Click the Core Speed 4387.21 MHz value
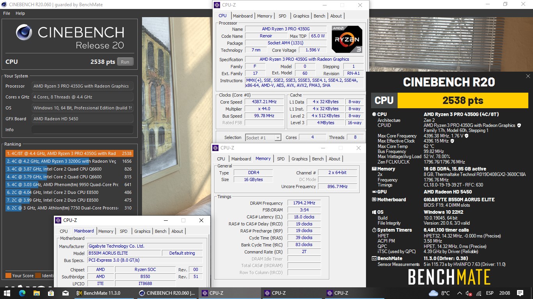This screenshot has width=533, height=299. click(x=265, y=102)
